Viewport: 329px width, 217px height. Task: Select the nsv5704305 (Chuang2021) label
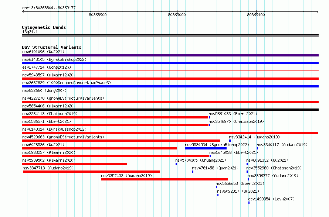click(201, 160)
